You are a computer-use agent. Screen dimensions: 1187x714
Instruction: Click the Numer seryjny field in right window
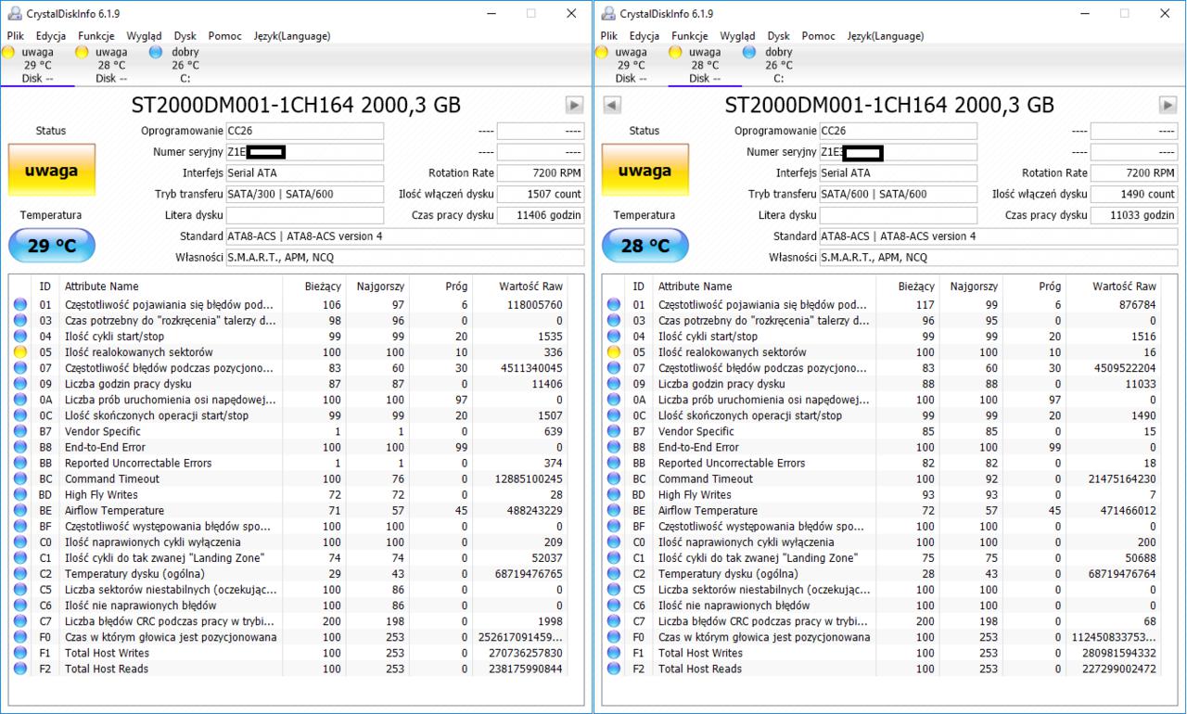(x=898, y=152)
